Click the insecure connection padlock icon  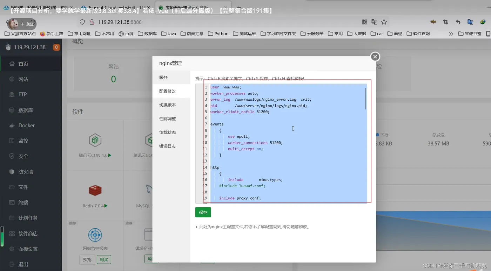[92, 22]
